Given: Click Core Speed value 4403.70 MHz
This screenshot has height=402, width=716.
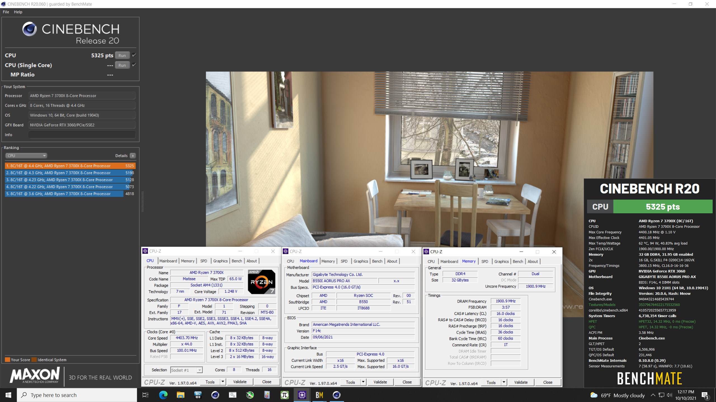Looking at the screenshot, I should (187, 338).
